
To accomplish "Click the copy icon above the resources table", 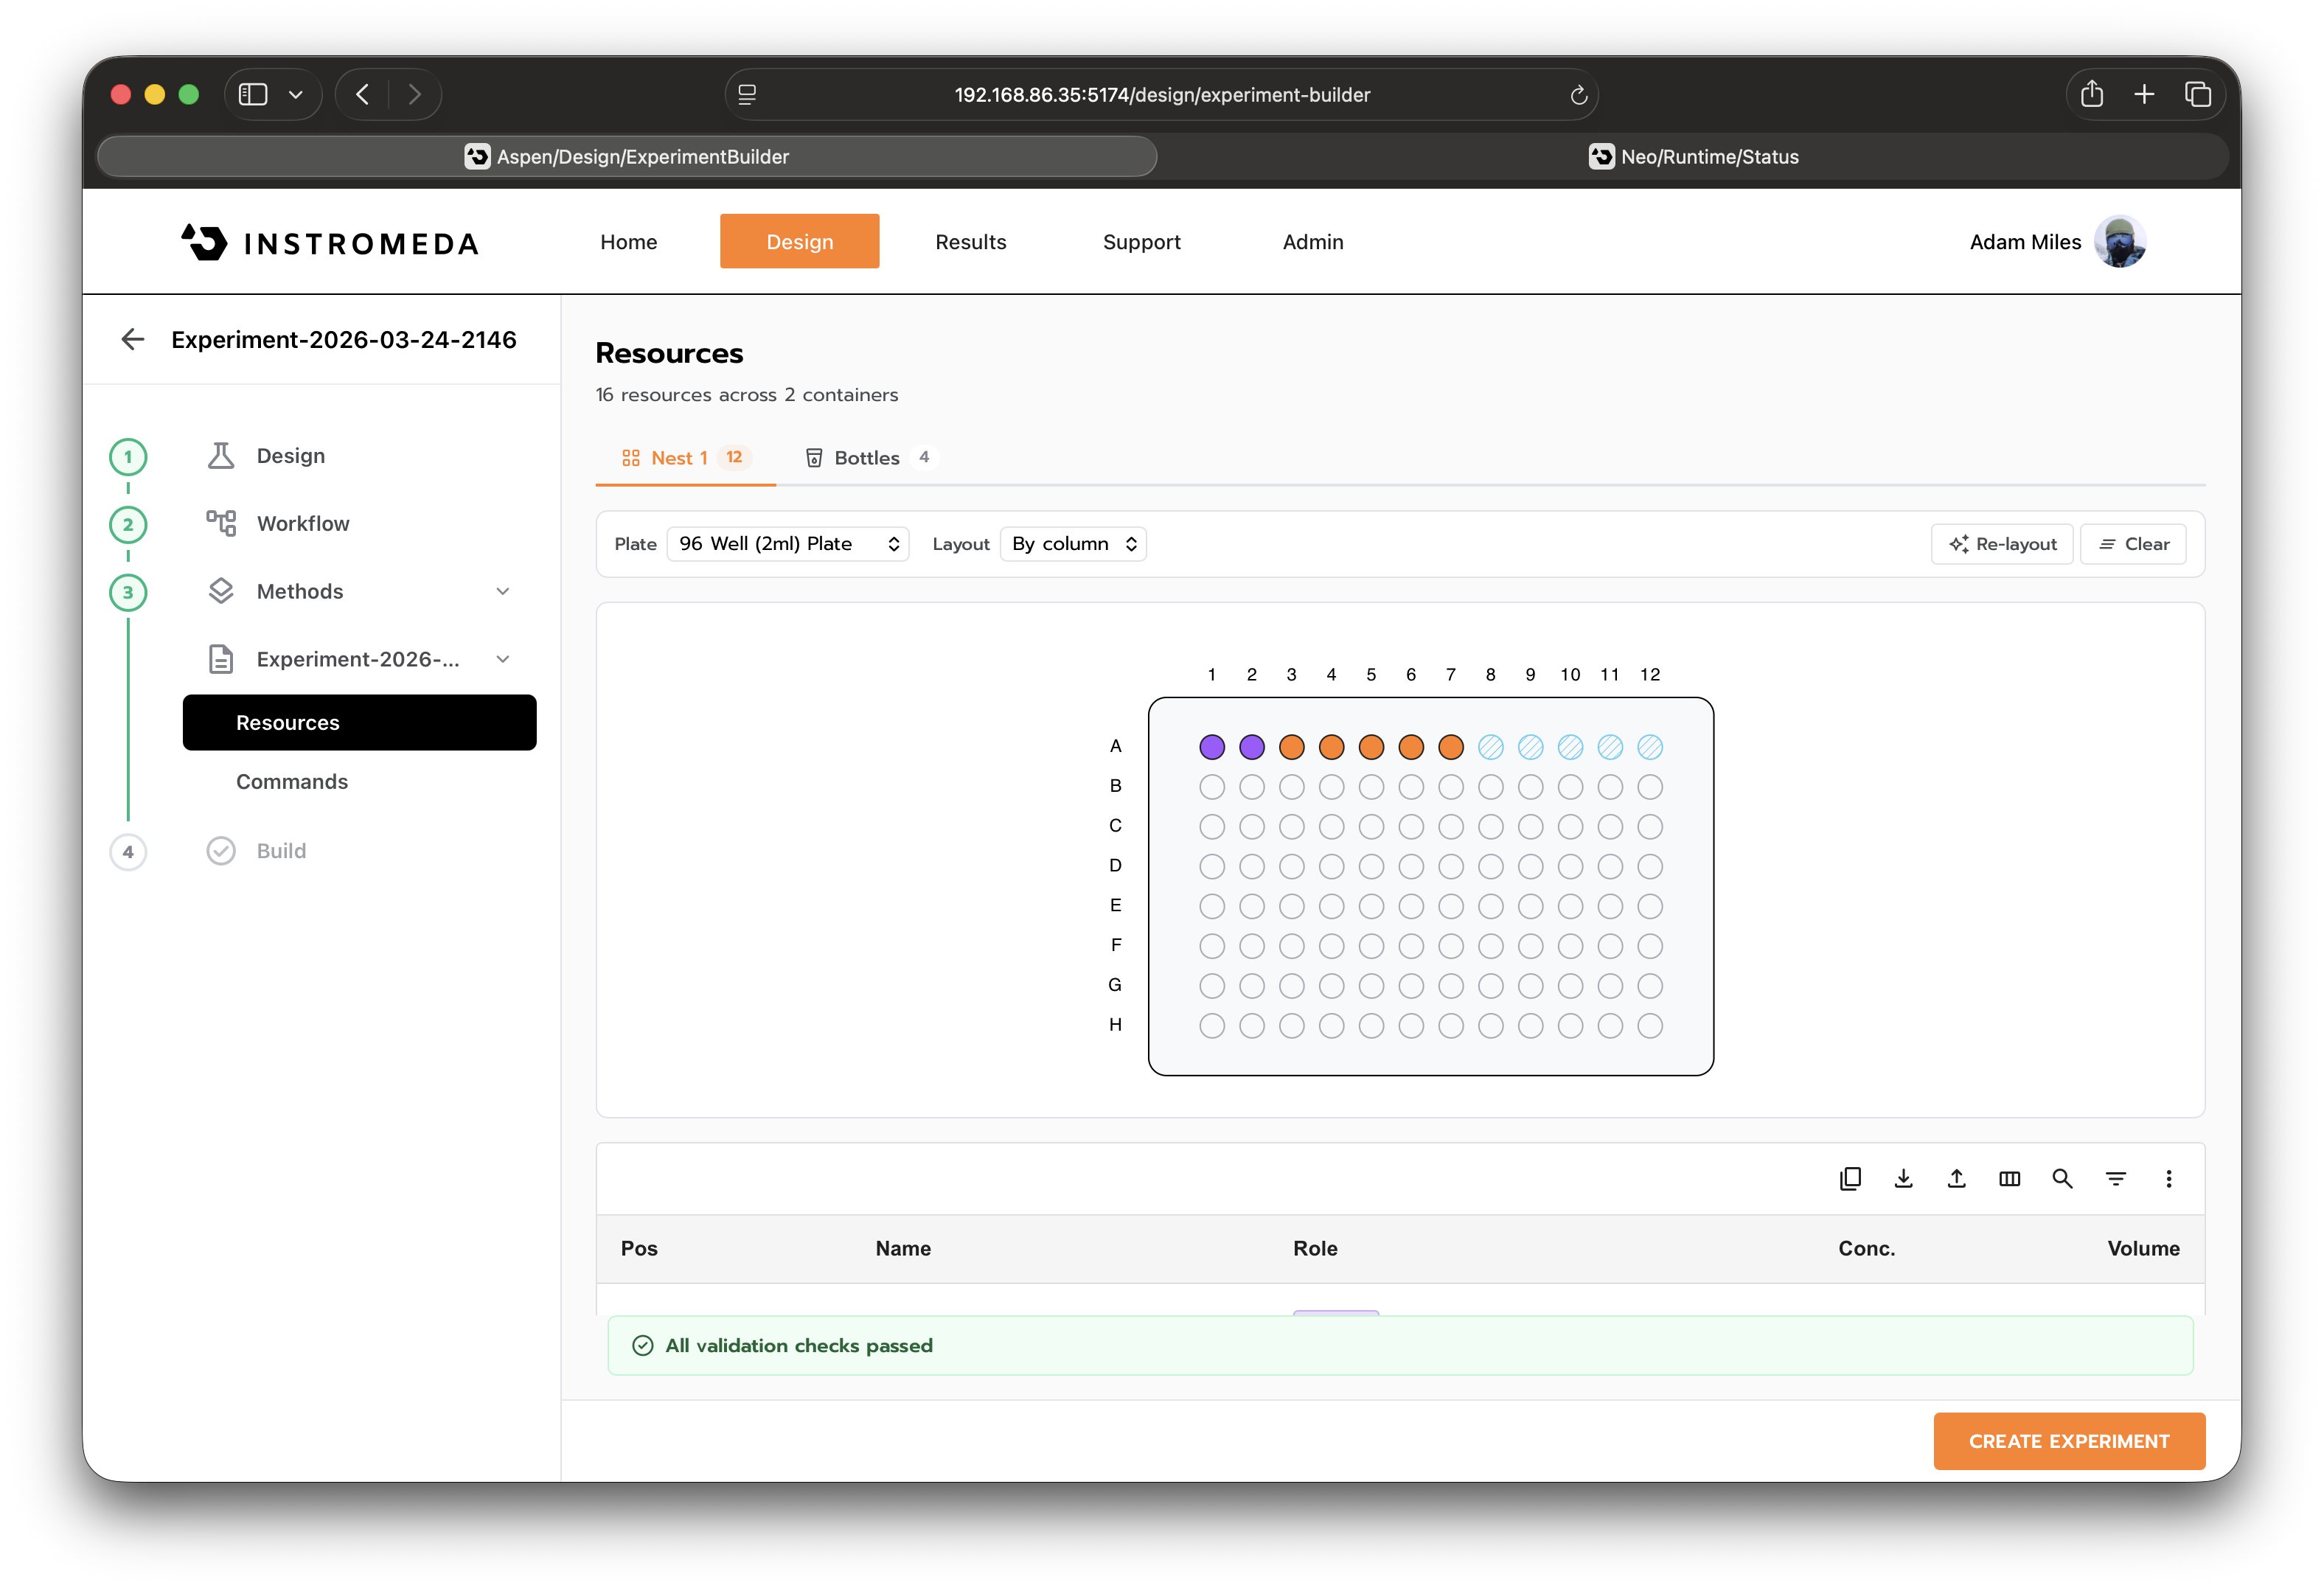I will (x=1850, y=1178).
